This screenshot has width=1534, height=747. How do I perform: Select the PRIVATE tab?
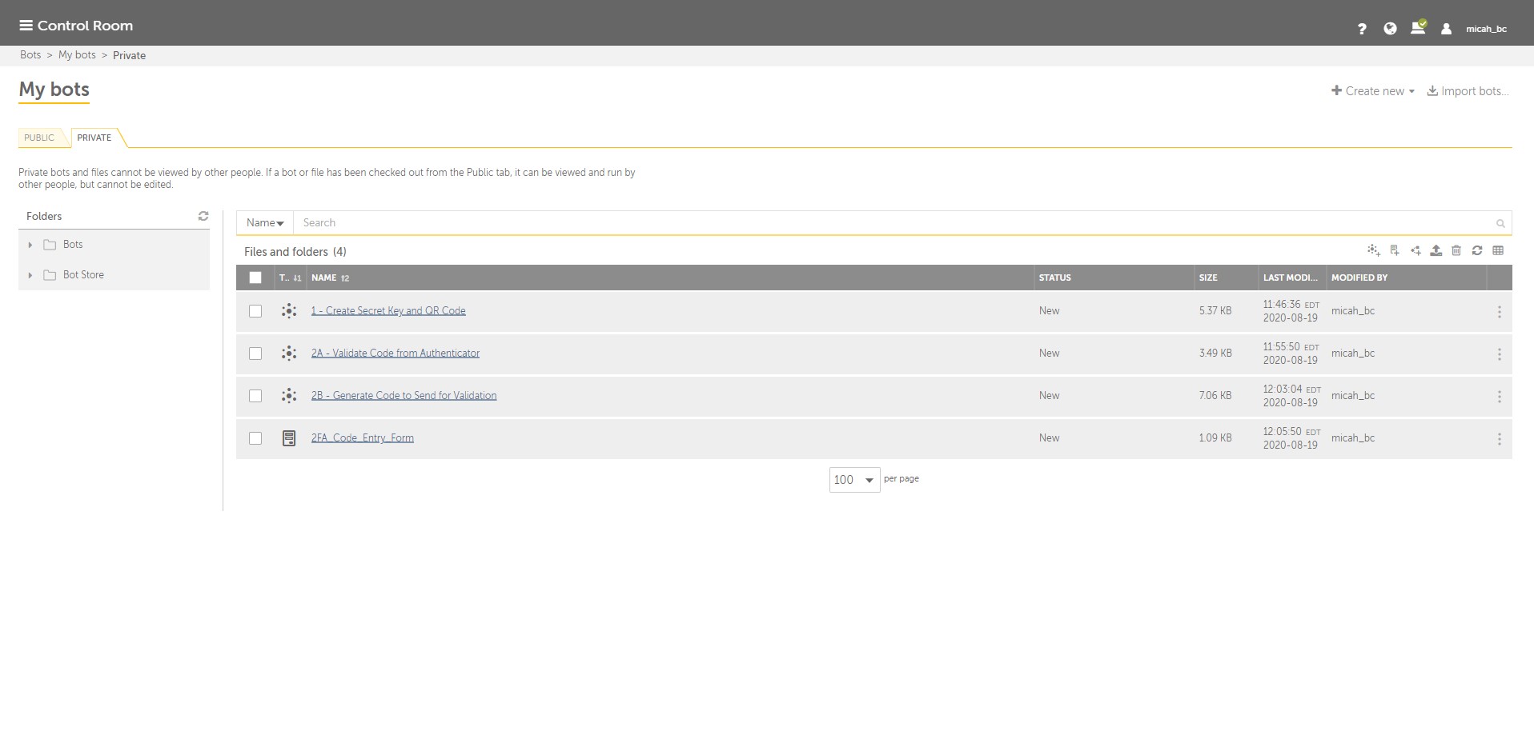[94, 138]
